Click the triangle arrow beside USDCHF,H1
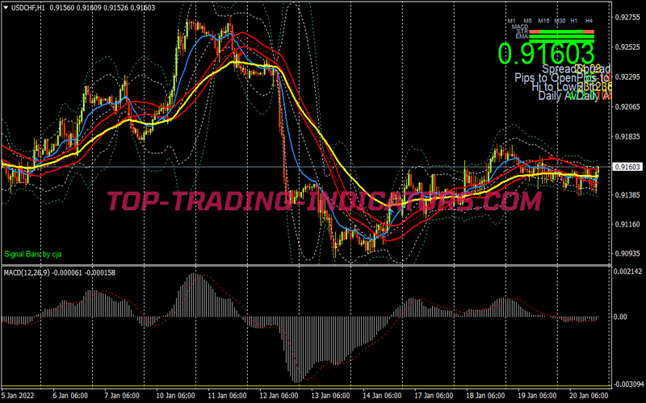 point(6,7)
